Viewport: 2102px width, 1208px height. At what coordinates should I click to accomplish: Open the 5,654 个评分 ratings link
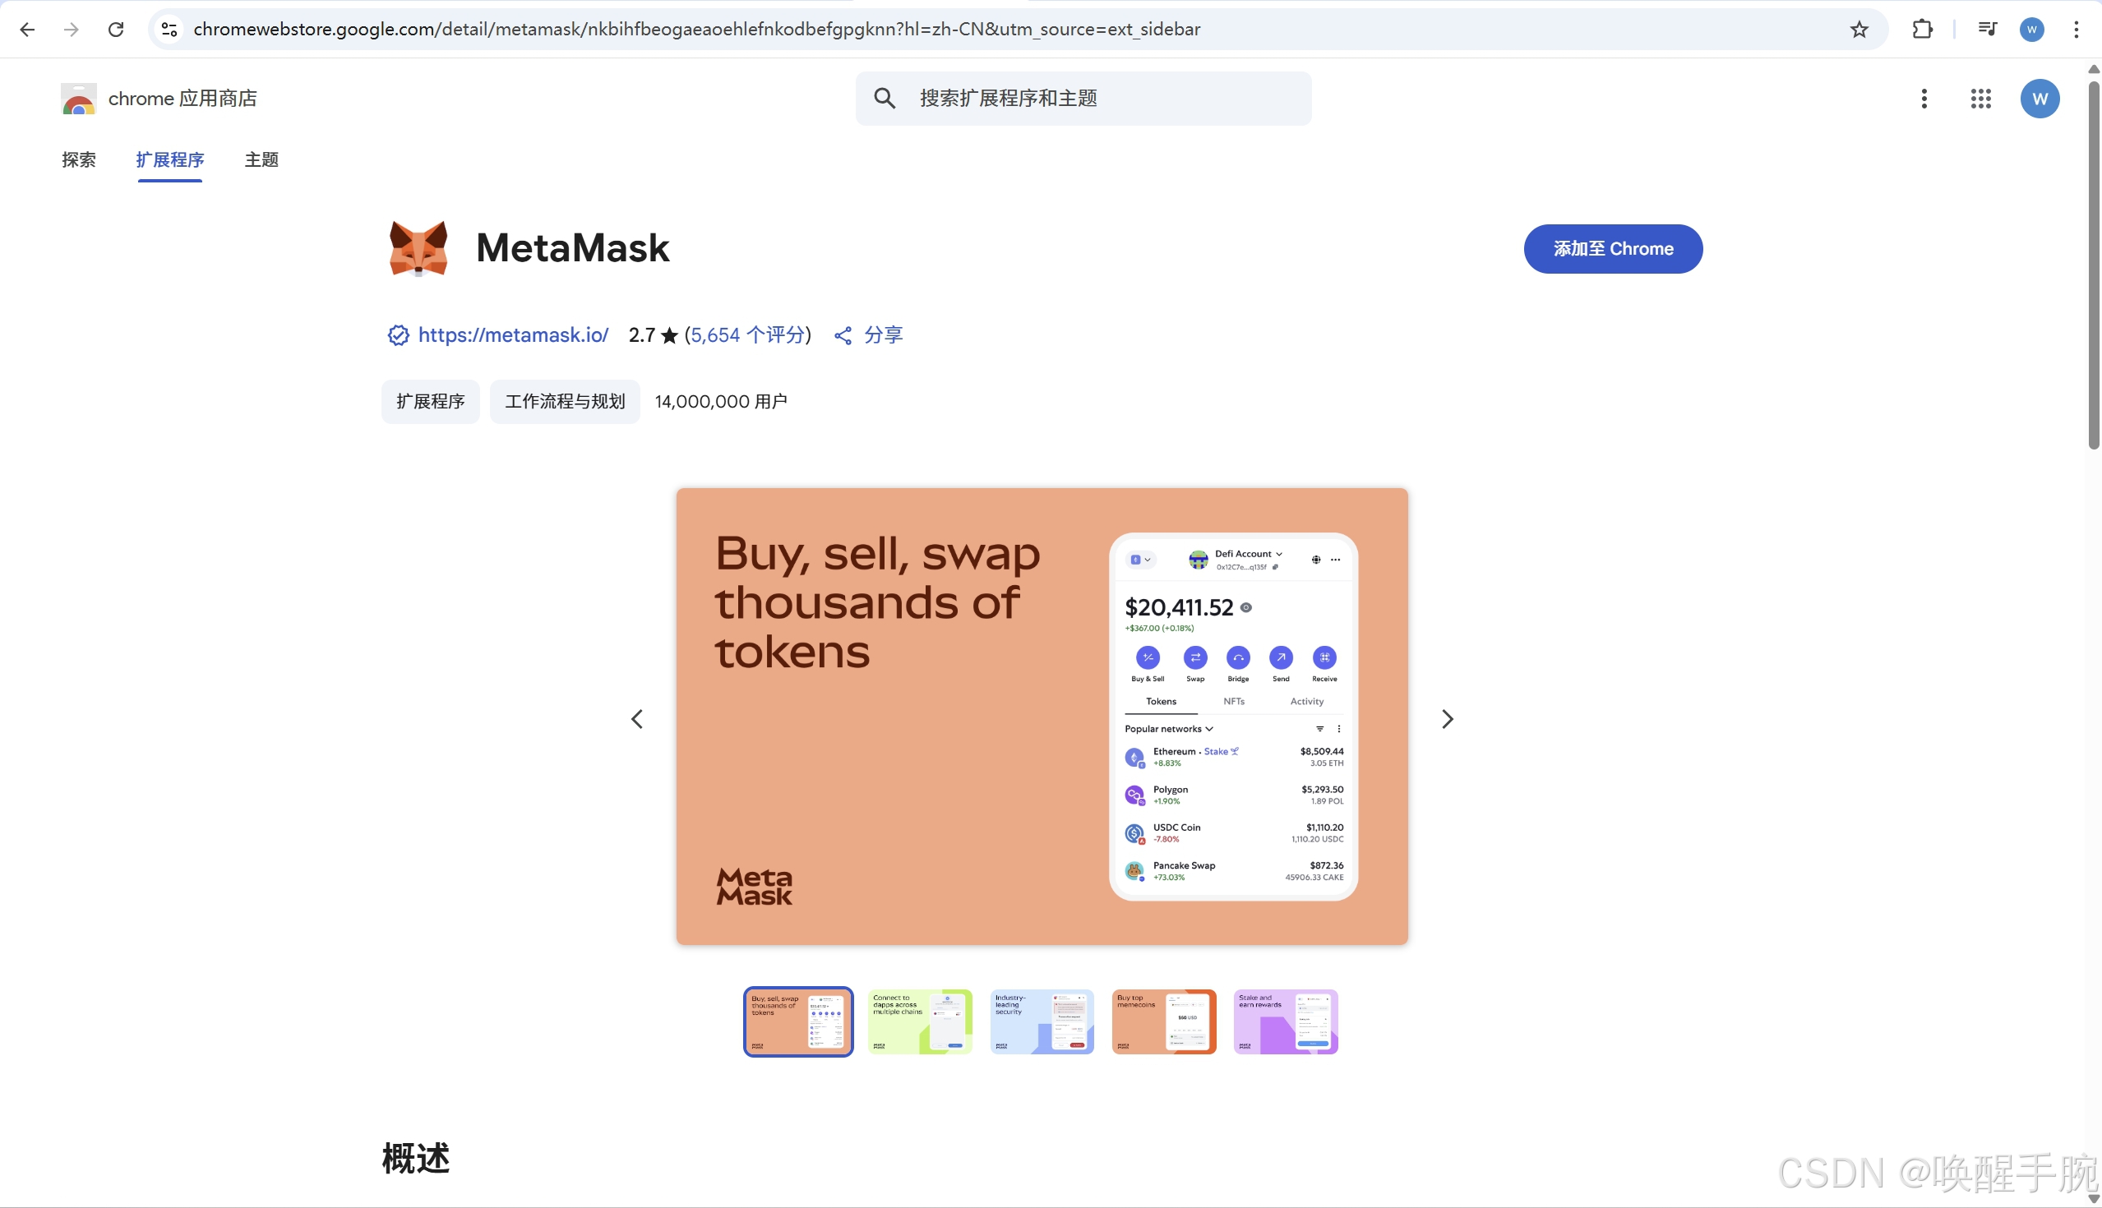[x=748, y=335]
